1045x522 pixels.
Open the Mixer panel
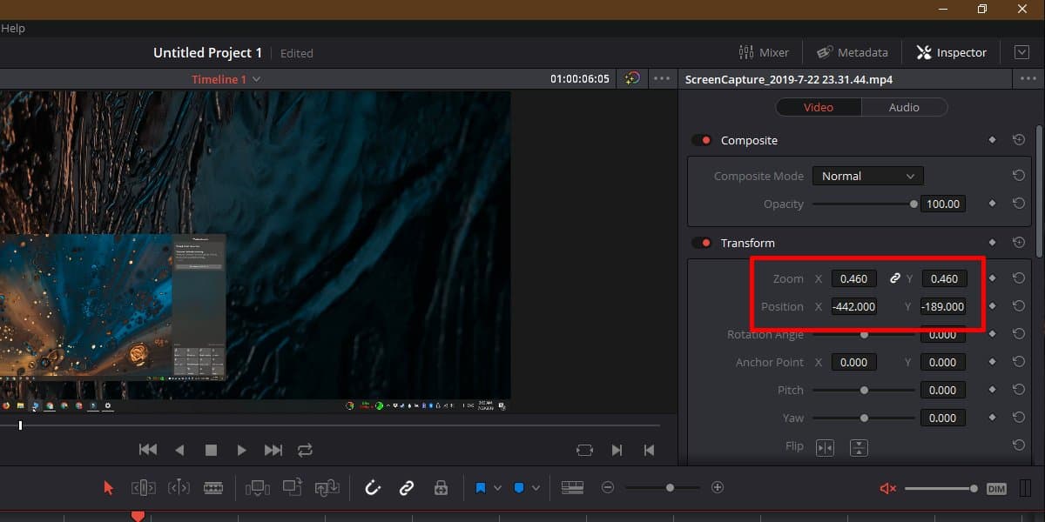click(765, 52)
